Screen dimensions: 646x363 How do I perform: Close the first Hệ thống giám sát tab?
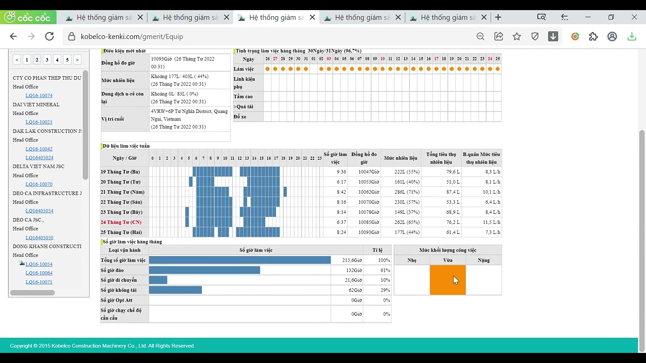click(x=141, y=17)
